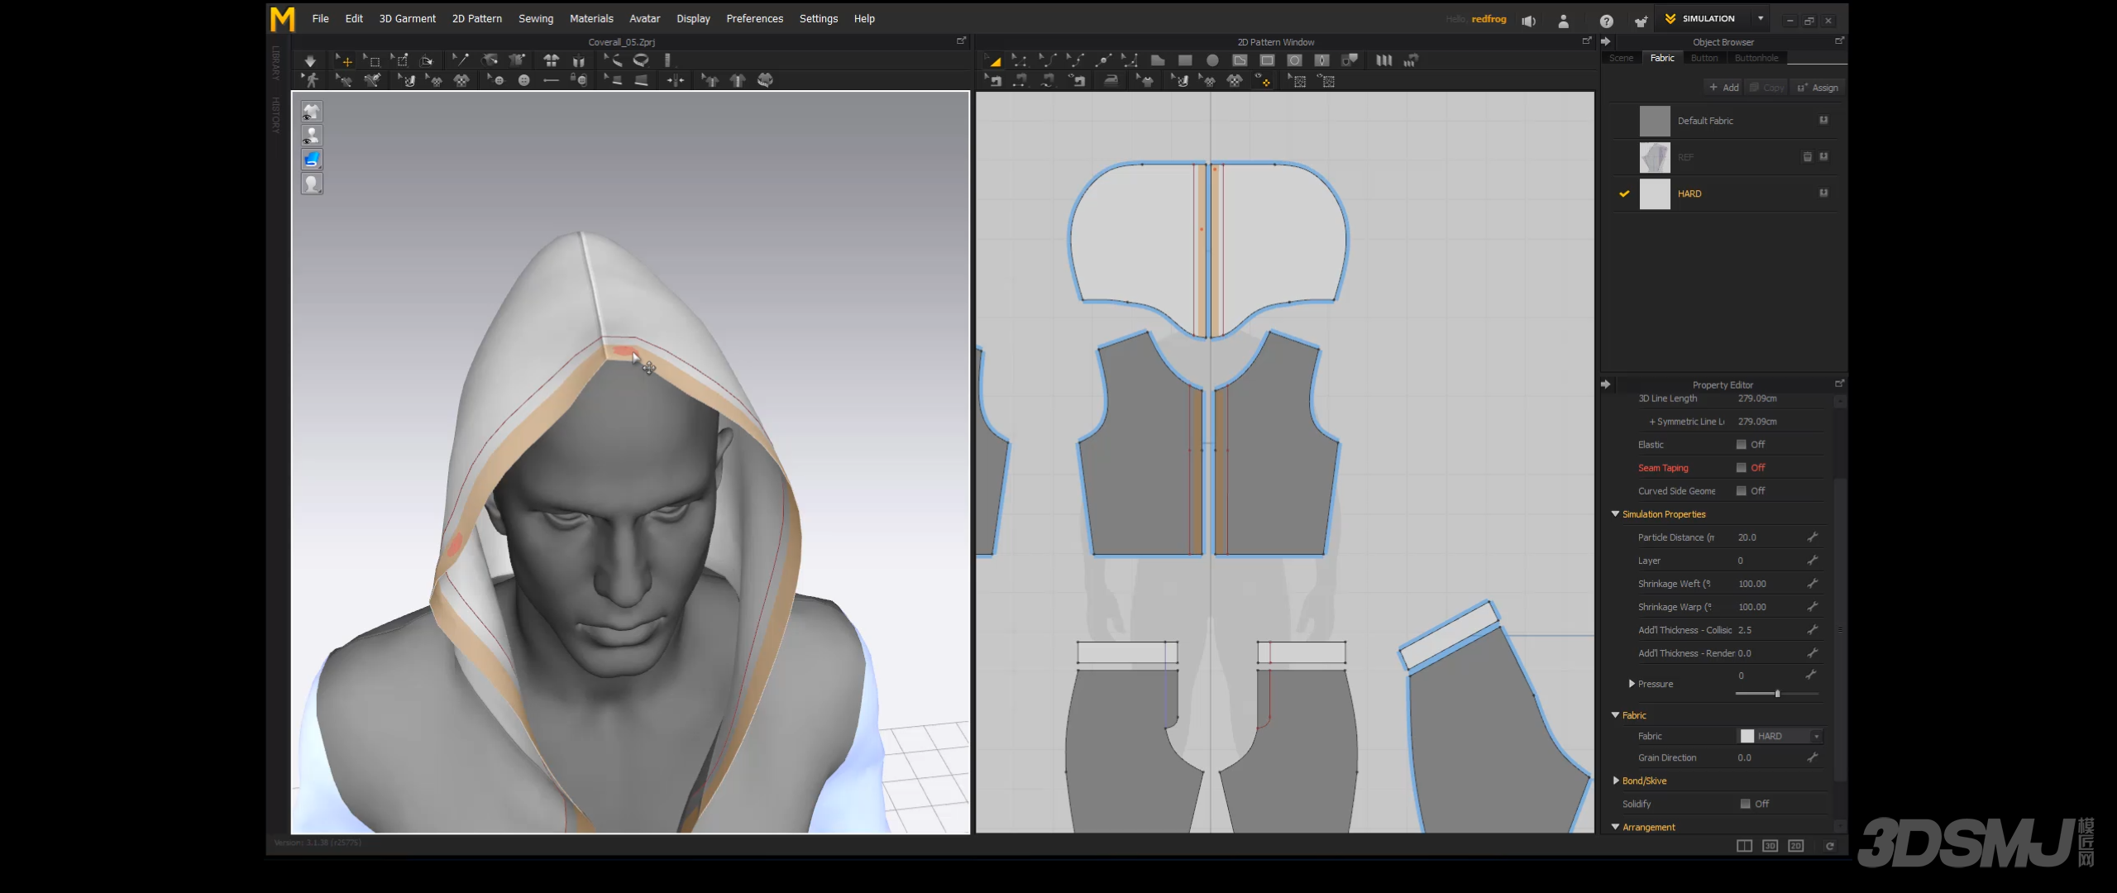
Task: Open the Materials menu
Action: 591,18
